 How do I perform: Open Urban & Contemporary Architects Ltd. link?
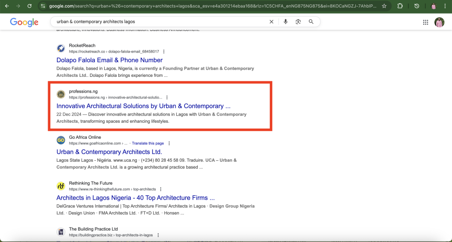[109, 152]
